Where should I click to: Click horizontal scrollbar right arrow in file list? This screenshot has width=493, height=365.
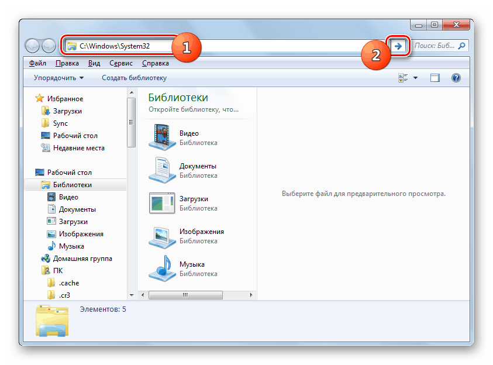(x=251, y=295)
